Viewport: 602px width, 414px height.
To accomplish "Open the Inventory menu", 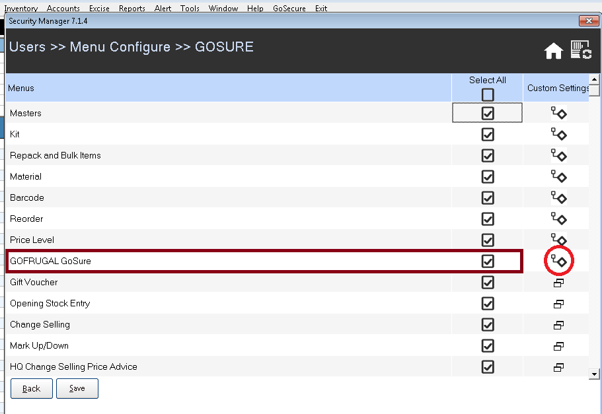I will pyautogui.click(x=20, y=8).
